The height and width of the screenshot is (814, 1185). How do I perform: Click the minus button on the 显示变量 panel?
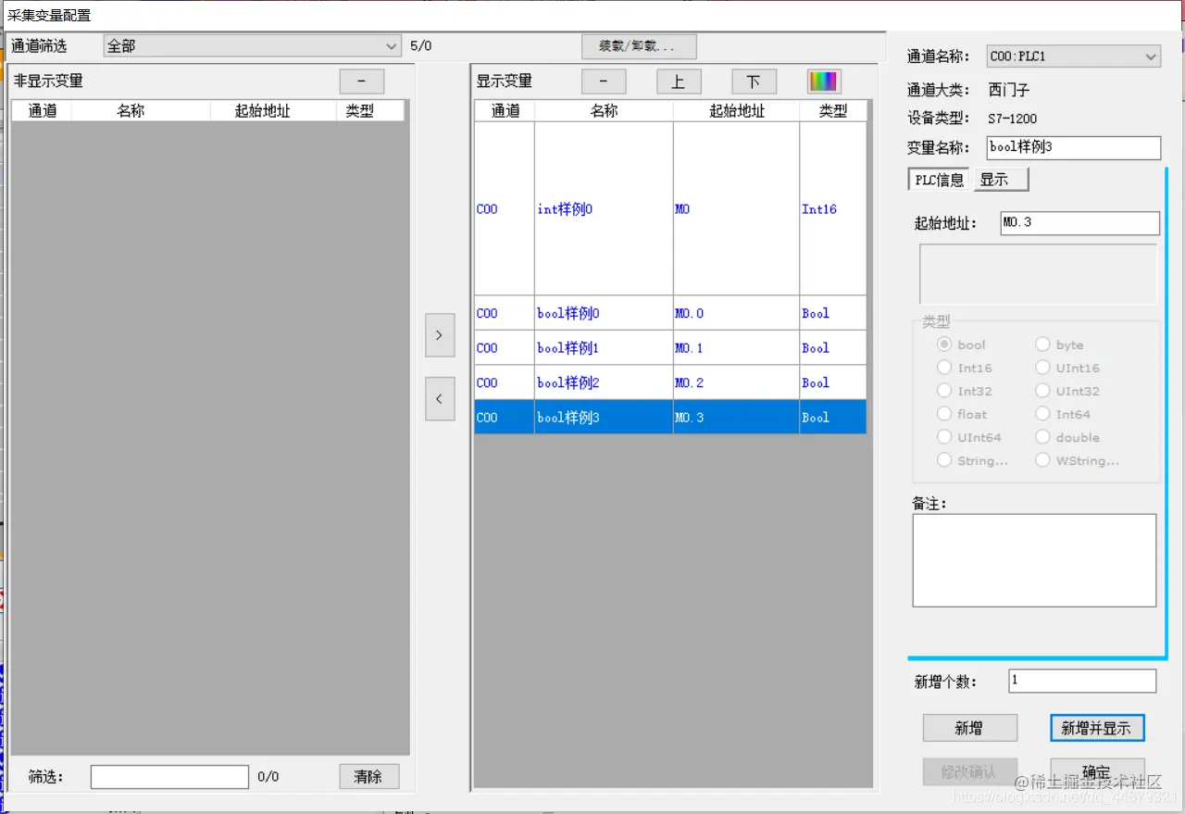click(x=603, y=81)
